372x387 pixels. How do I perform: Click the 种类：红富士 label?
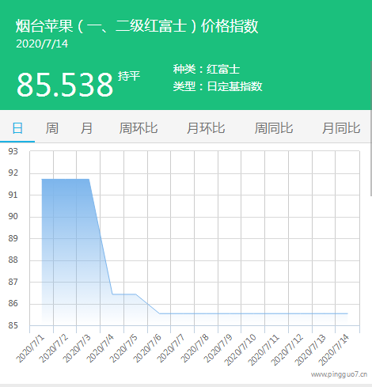click(207, 70)
